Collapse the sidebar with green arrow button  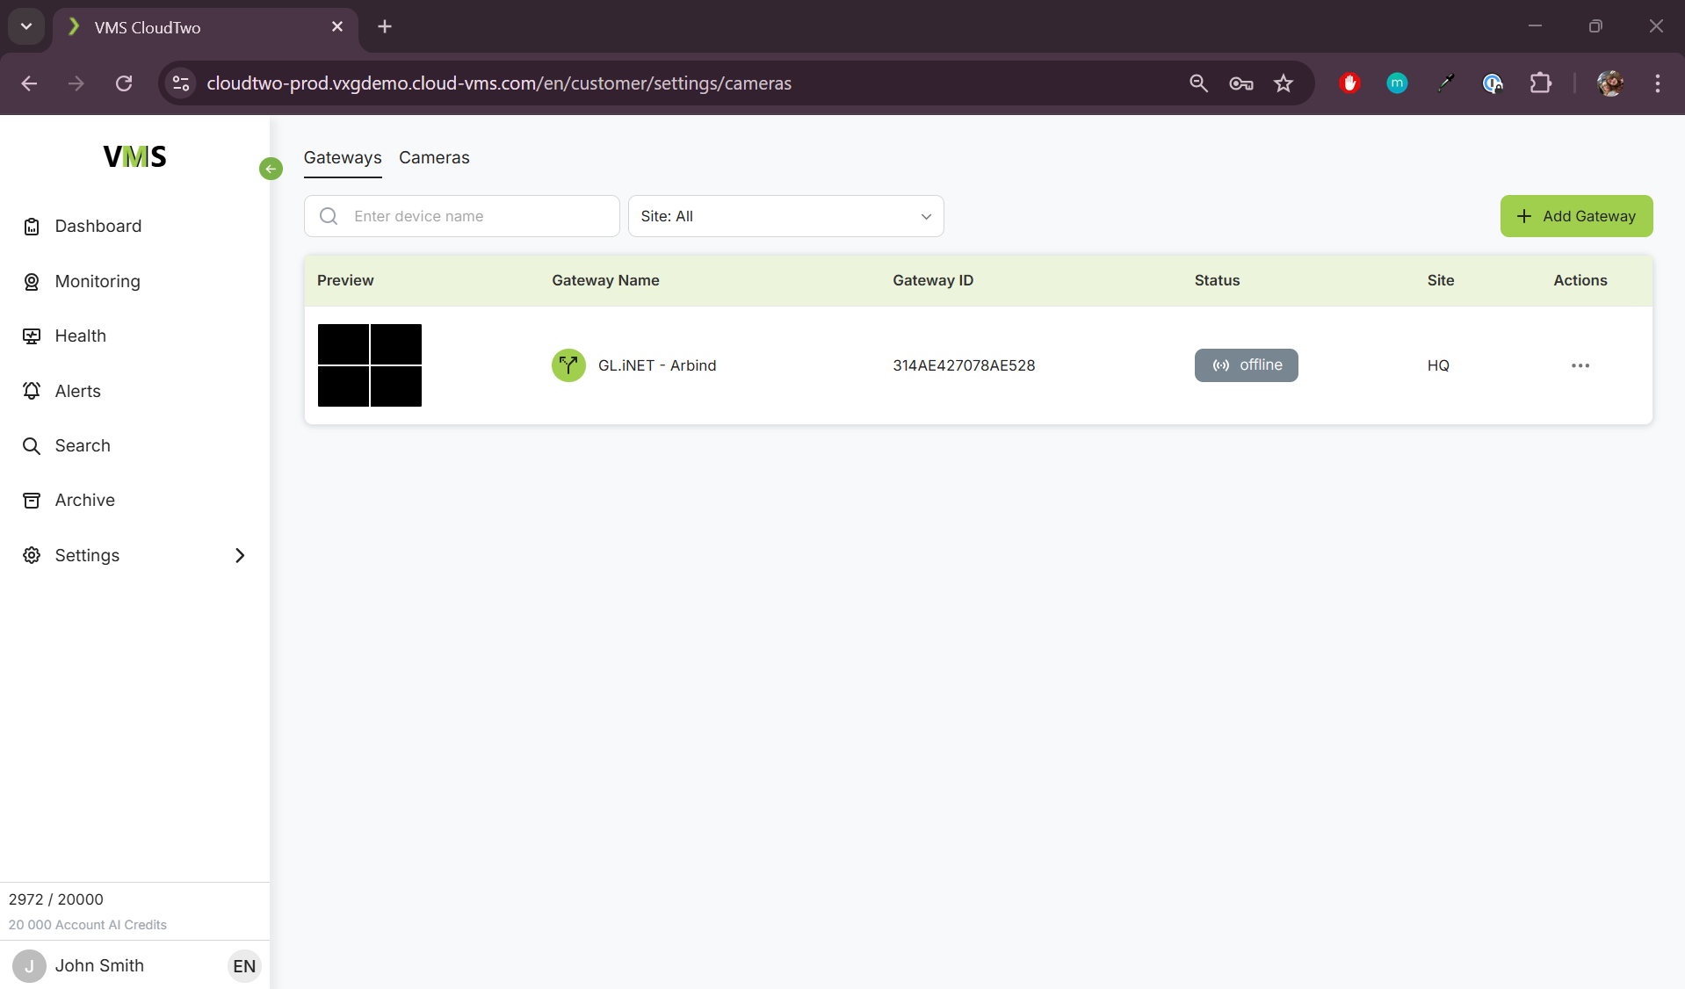click(x=271, y=169)
